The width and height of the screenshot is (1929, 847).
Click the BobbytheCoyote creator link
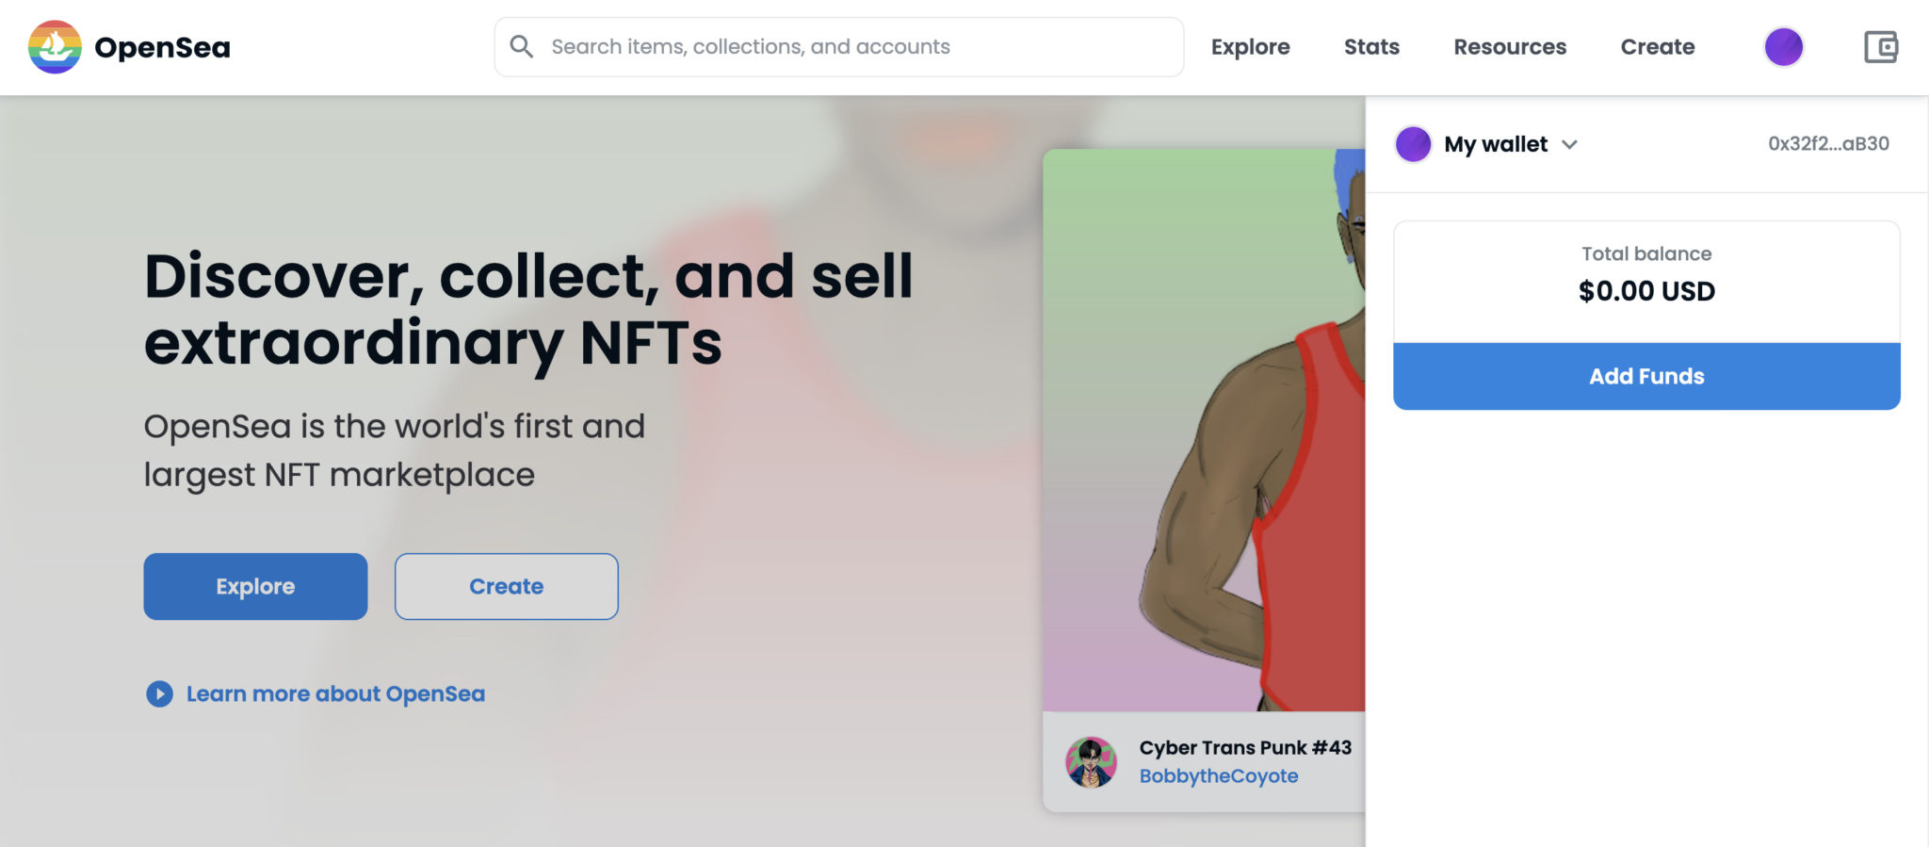(1219, 775)
